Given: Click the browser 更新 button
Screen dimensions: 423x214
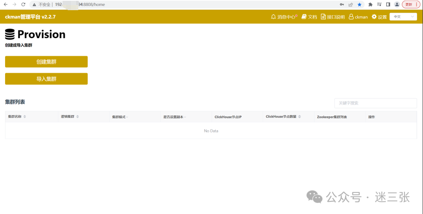Looking at the screenshot, I should pyautogui.click(x=411, y=4).
